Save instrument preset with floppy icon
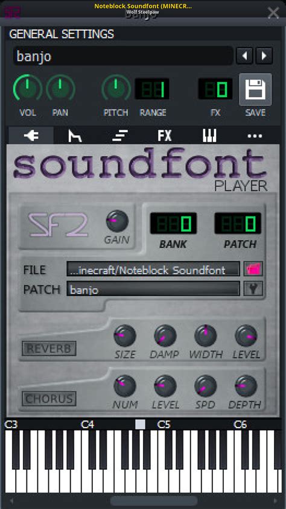The width and height of the screenshot is (286, 509). tap(255, 89)
